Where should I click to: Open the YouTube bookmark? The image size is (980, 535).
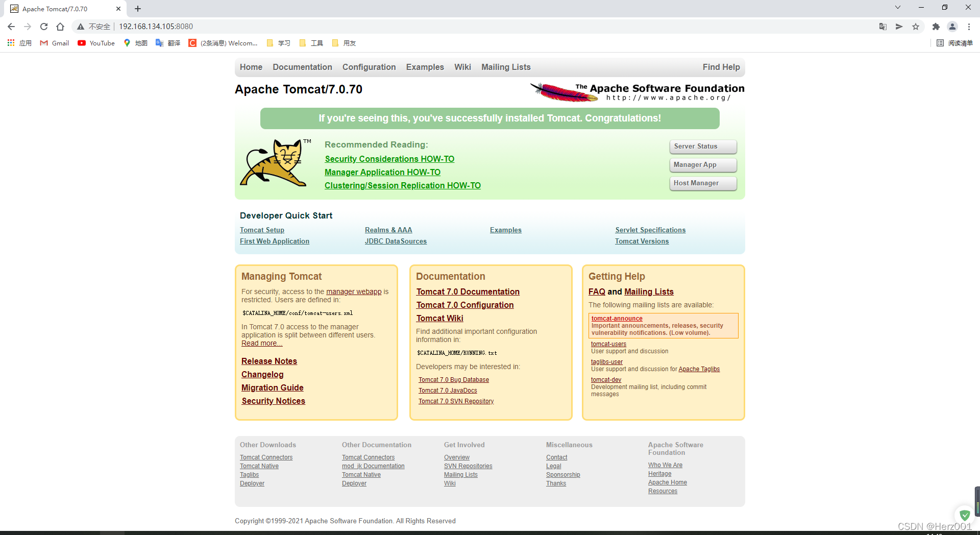tap(96, 43)
